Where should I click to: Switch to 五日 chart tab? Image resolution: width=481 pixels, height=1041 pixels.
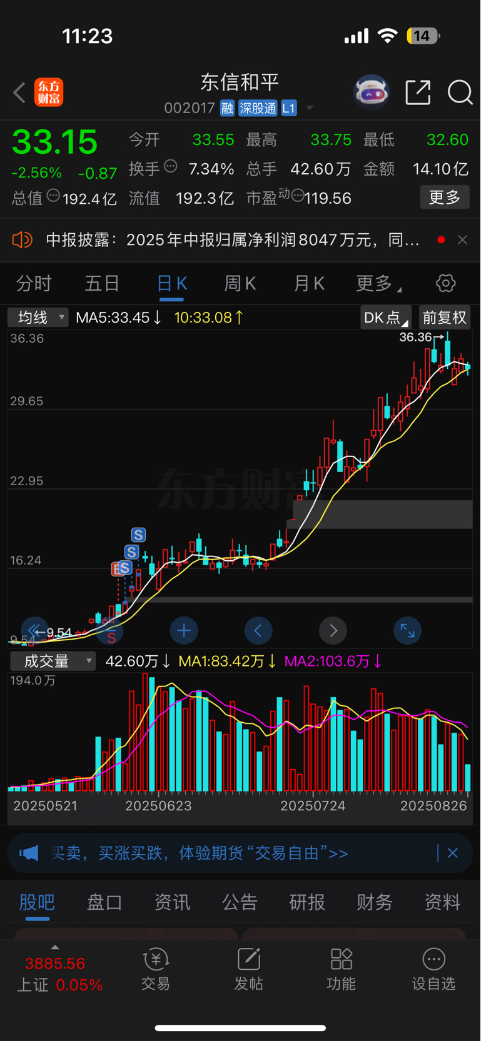(x=102, y=283)
